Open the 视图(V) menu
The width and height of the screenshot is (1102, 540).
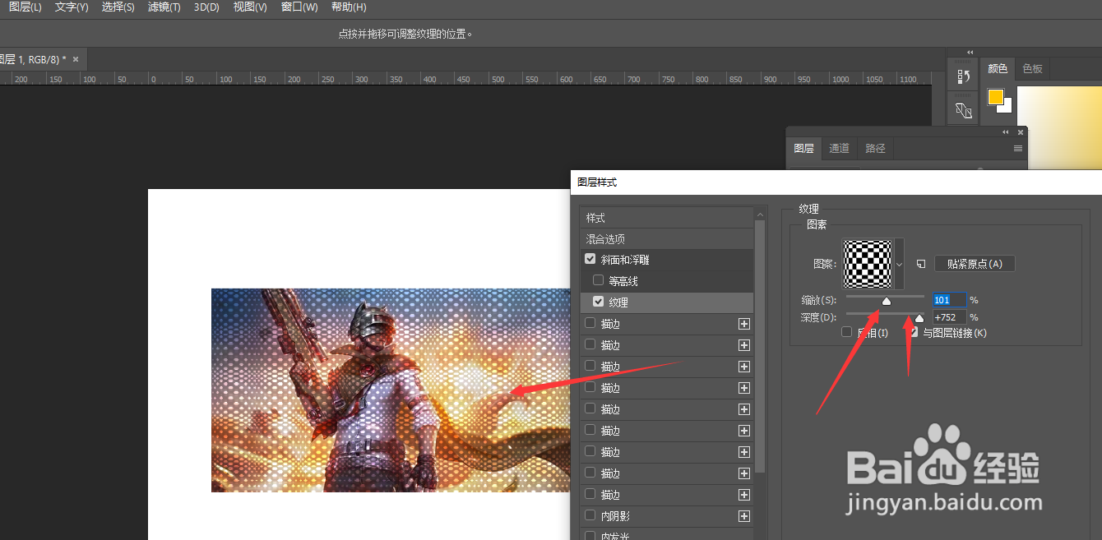click(250, 7)
